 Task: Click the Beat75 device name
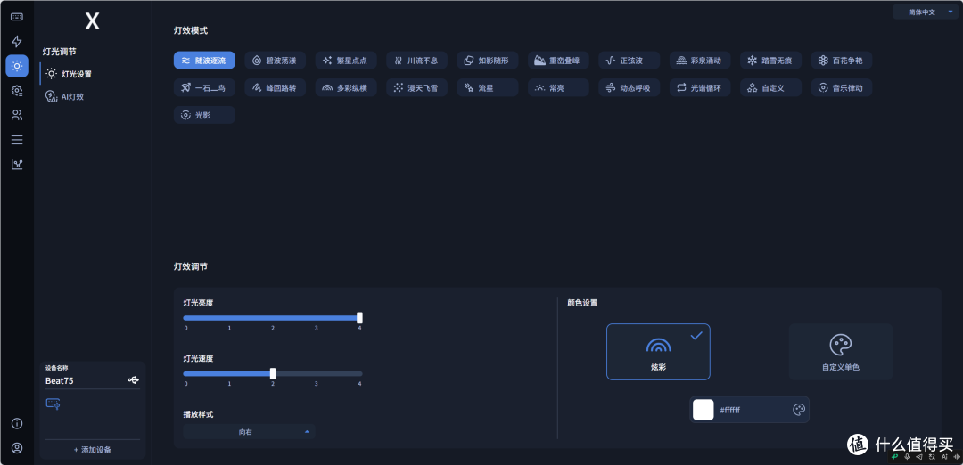click(x=60, y=380)
